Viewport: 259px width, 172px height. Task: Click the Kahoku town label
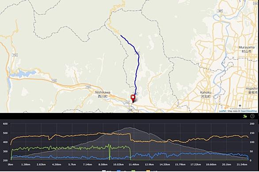tap(206, 94)
